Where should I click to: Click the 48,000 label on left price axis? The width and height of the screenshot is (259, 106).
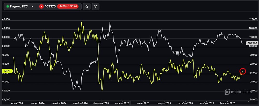coord(6,19)
